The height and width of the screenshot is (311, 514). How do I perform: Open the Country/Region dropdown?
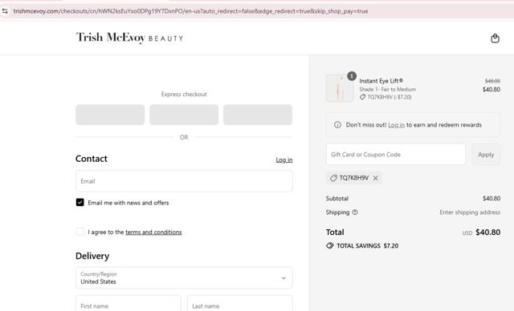pyautogui.click(x=184, y=278)
